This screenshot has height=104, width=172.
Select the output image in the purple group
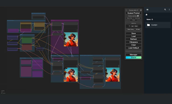pos(71,39)
